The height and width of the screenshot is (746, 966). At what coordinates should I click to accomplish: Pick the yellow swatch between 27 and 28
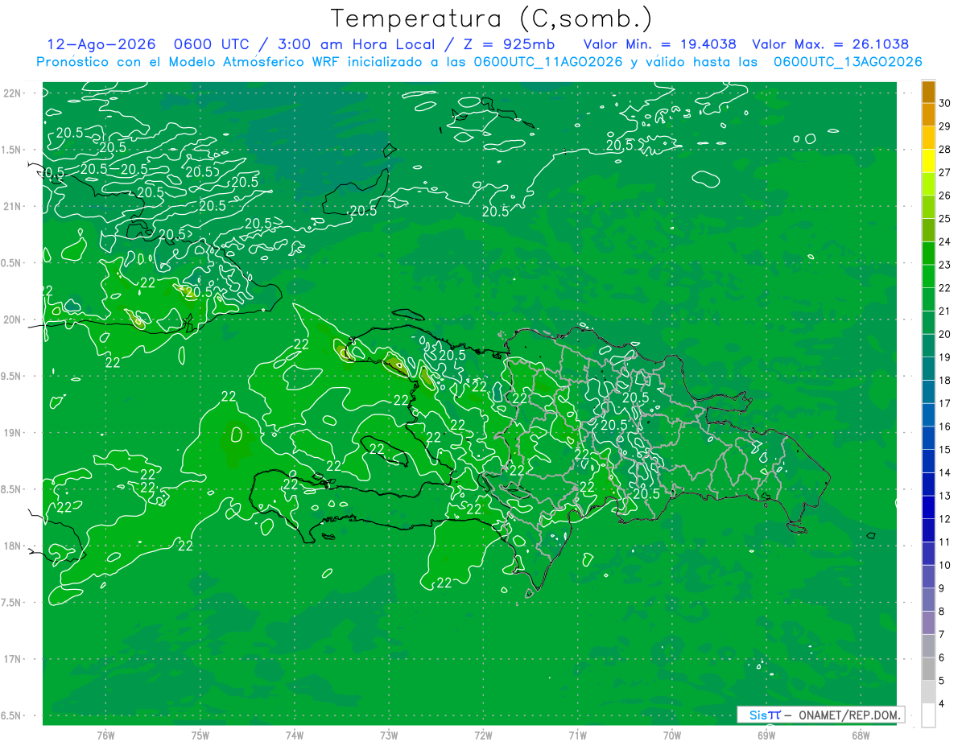[x=928, y=161]
